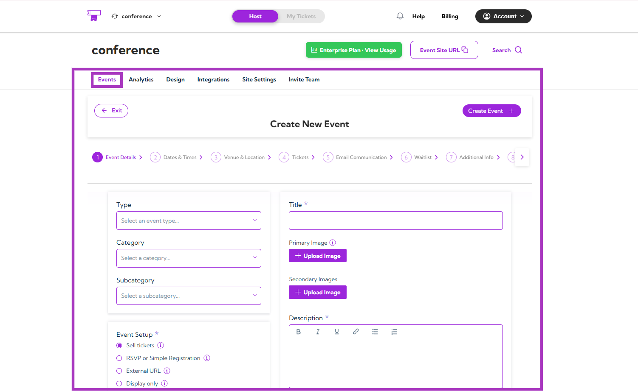Viewport: 638px width, 391px height.
Task: Click Enterprise Plan View Usage button
Action: (354, 50)
